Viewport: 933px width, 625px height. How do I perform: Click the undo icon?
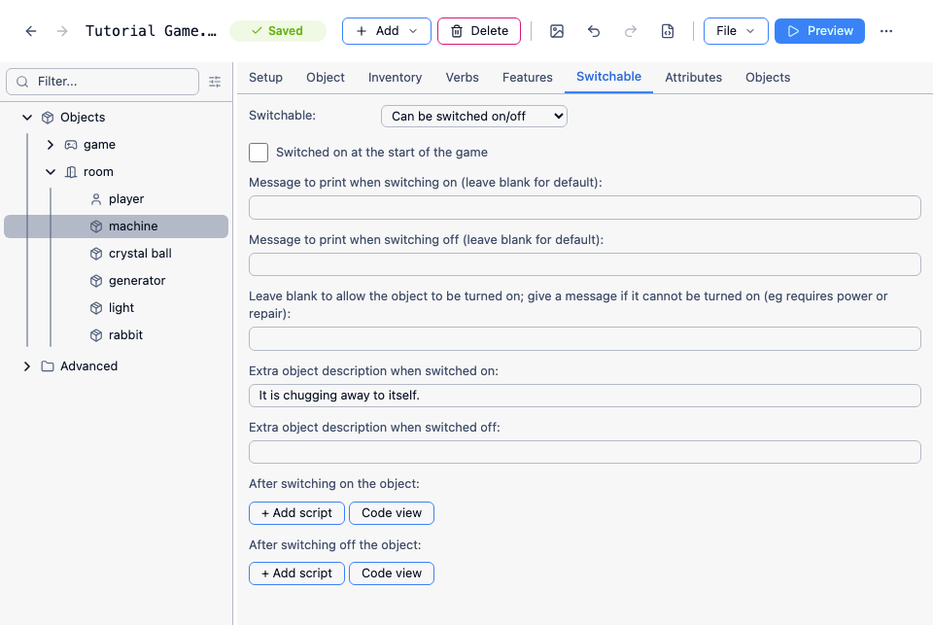click(594, 31)
